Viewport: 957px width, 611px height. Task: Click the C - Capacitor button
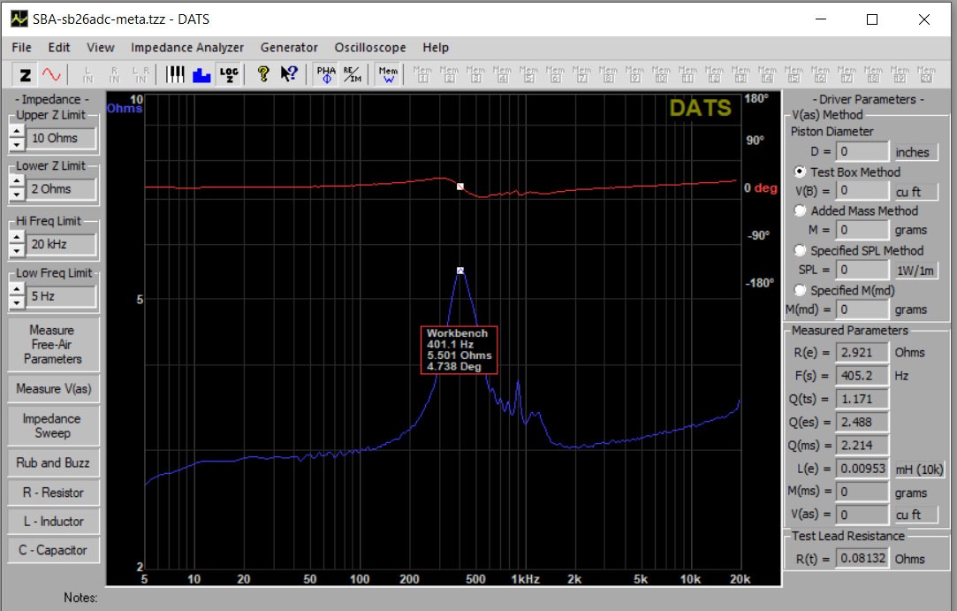pos(53,550)
